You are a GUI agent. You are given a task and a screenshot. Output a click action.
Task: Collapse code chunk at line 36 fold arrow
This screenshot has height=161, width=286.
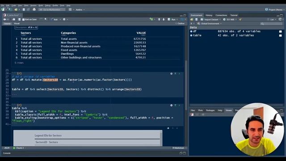[x=10, y=106]
